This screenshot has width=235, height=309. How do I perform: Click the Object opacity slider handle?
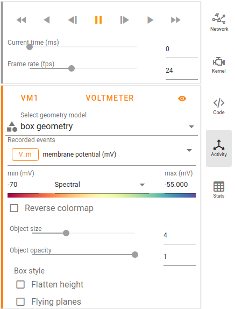(135, 255)
